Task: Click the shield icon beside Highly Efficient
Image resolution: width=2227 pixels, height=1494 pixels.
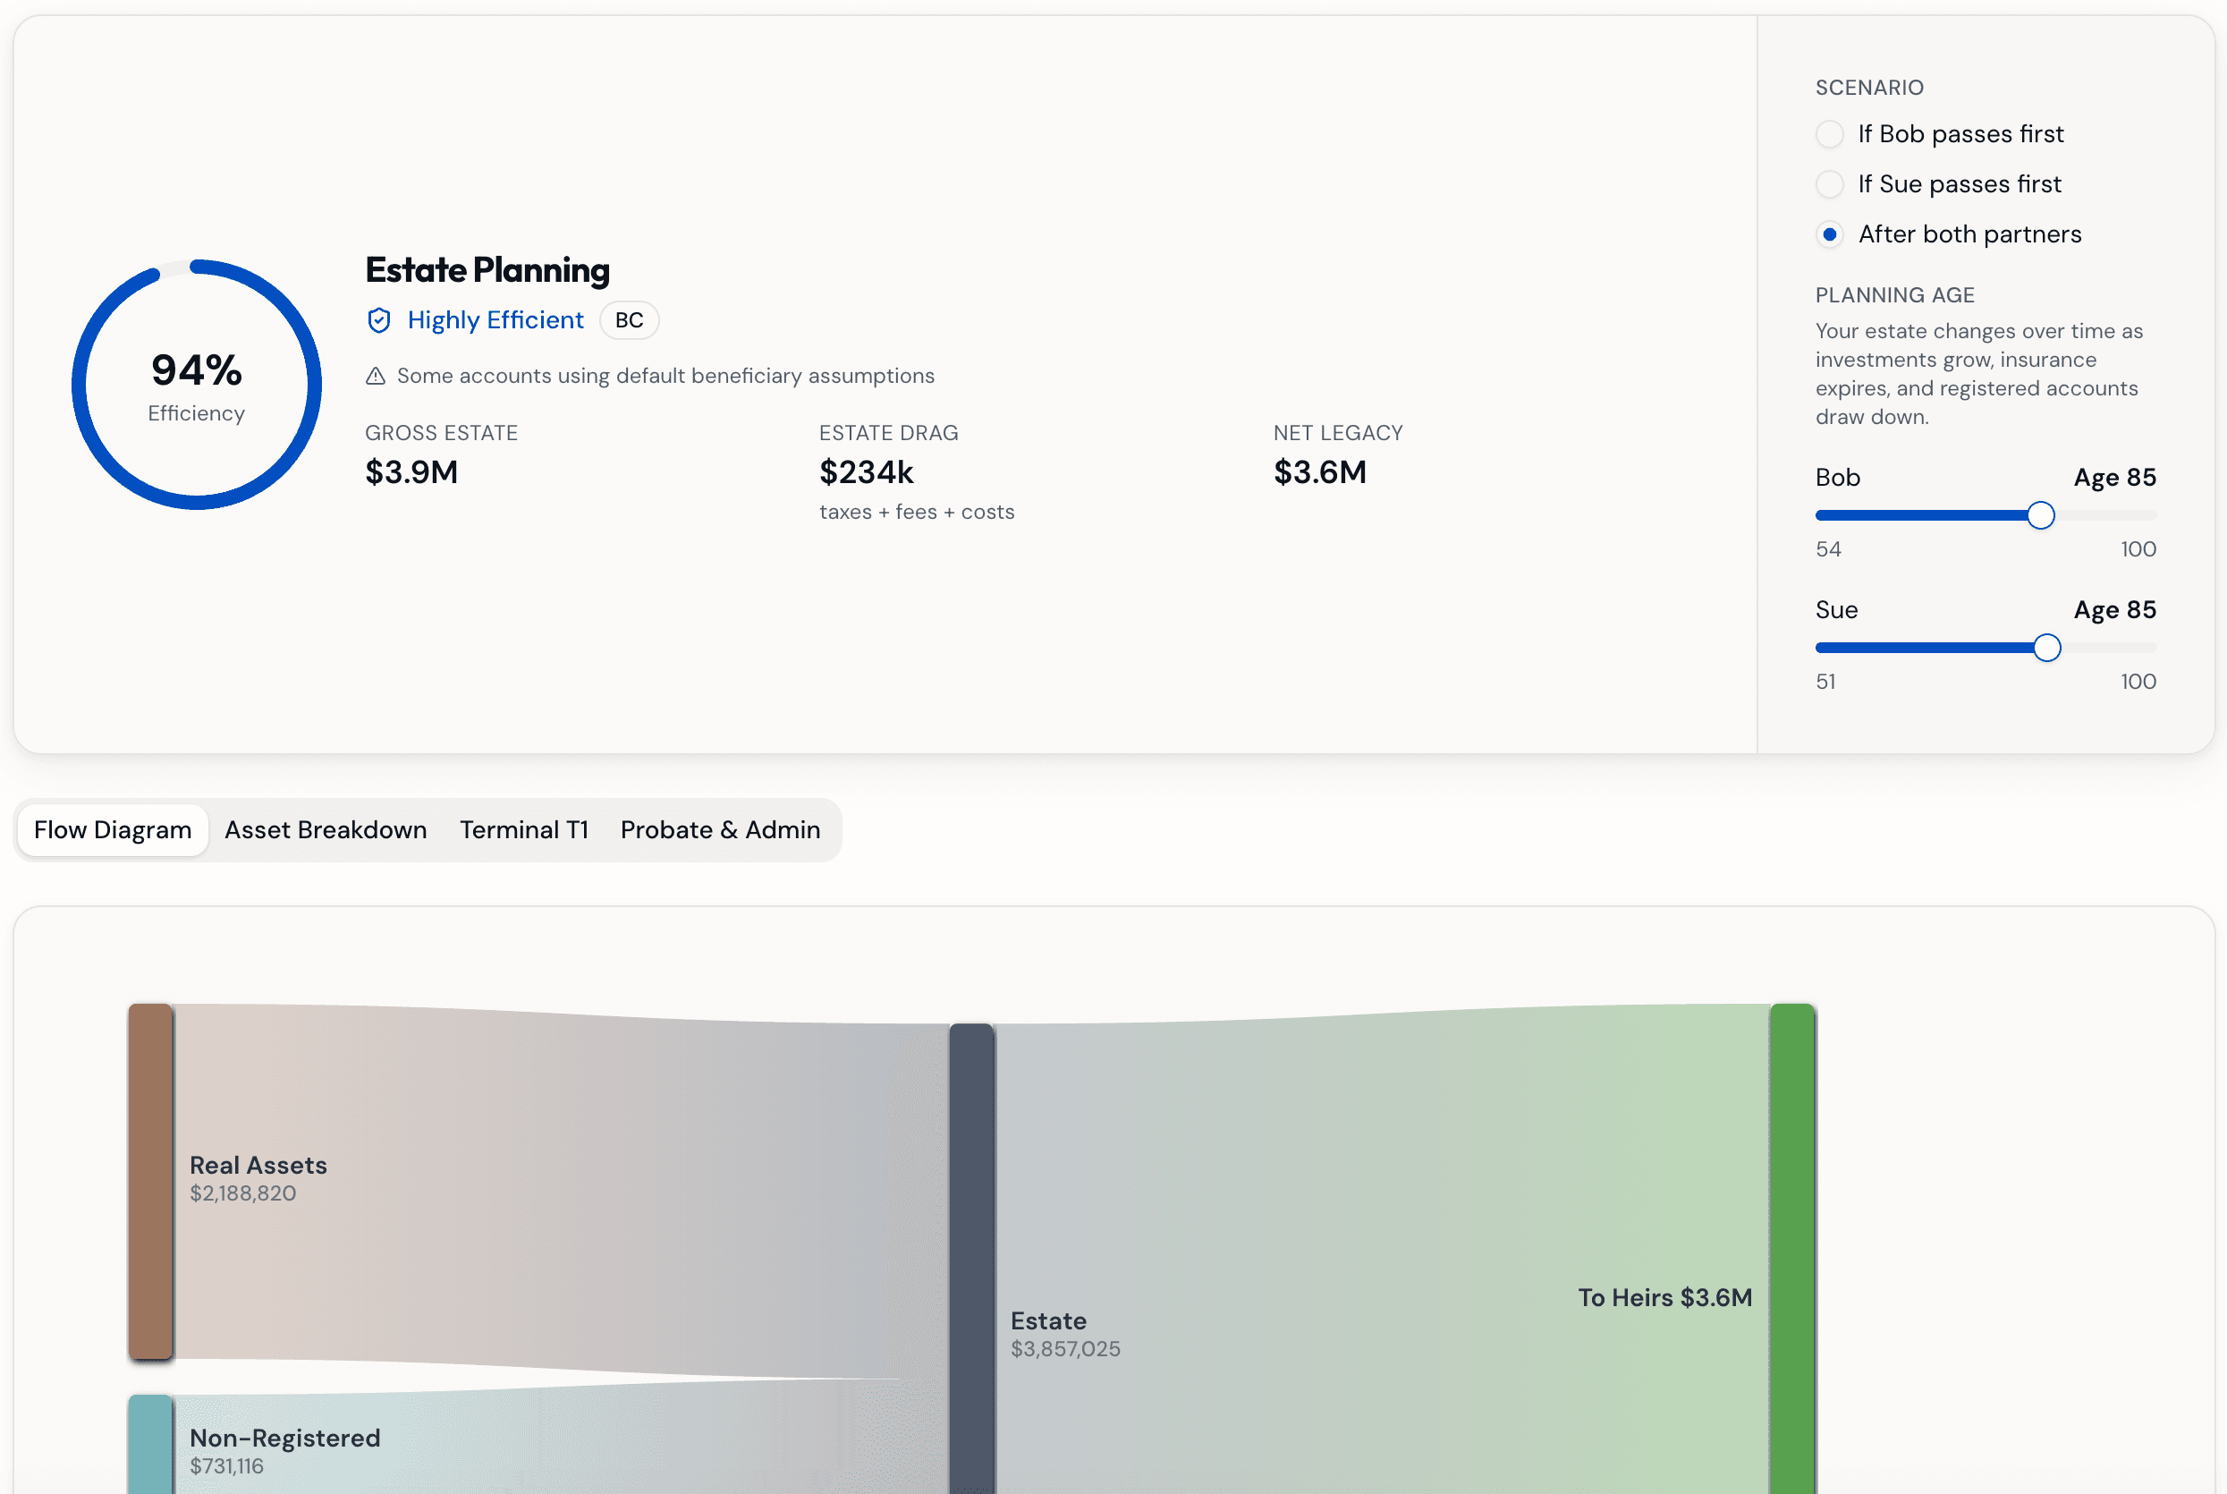Action: click(379, 320)
